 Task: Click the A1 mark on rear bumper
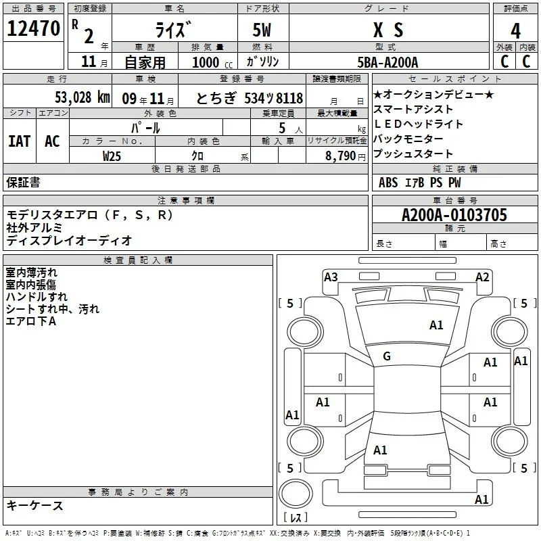481,499
